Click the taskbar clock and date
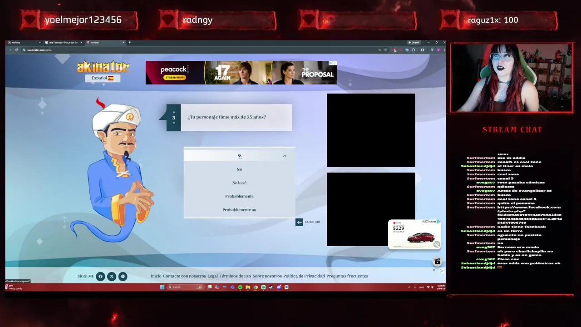 coord(441,287)
